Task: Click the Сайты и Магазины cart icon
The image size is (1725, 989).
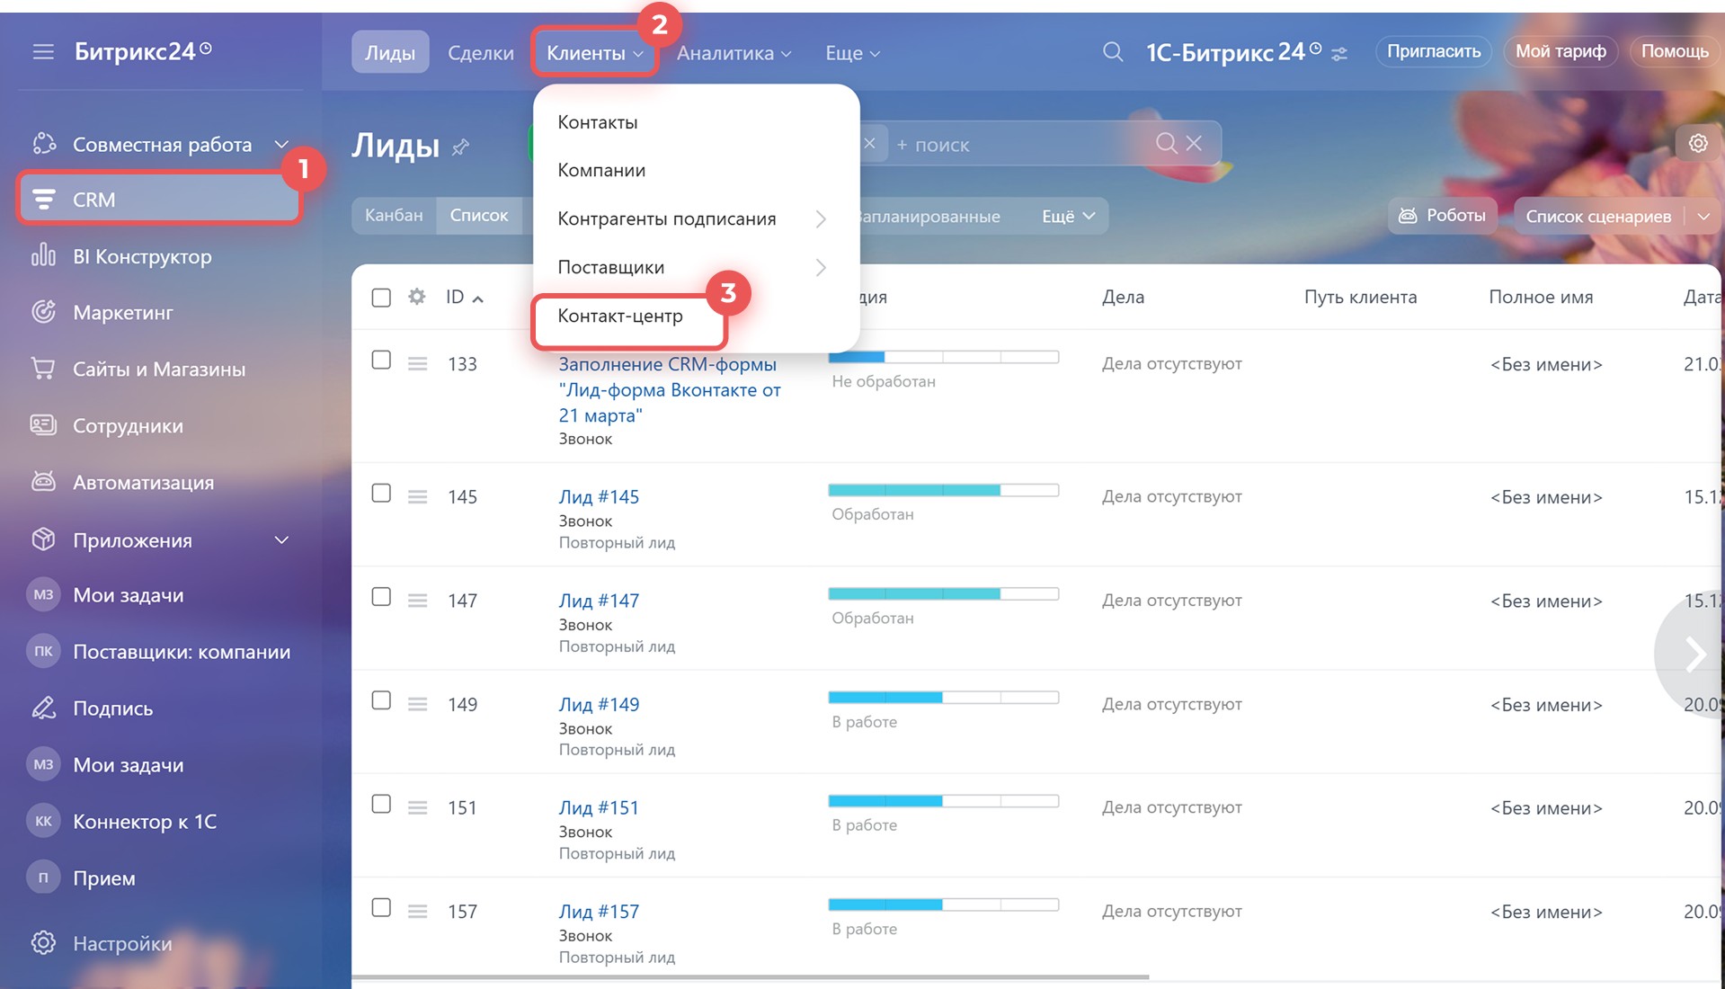Action: point(43,369)
